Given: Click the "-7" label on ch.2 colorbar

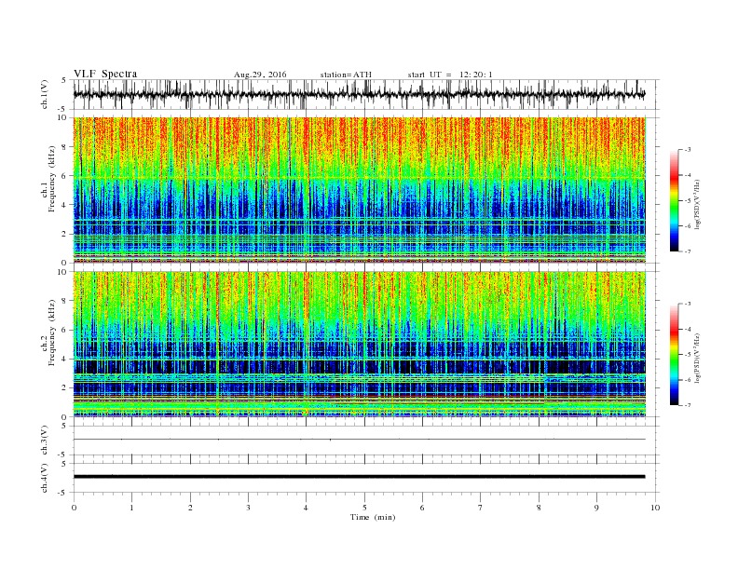Looking at the screenshot, I should (x=688, y=405).
